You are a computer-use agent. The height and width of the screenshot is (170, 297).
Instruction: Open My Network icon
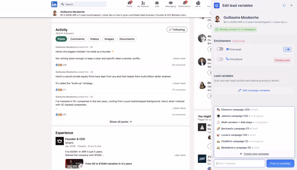point(143,3)
